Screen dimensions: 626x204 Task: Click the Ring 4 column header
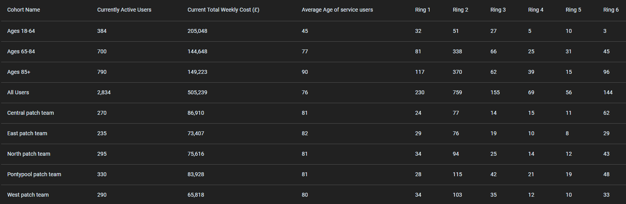(536, 10)
